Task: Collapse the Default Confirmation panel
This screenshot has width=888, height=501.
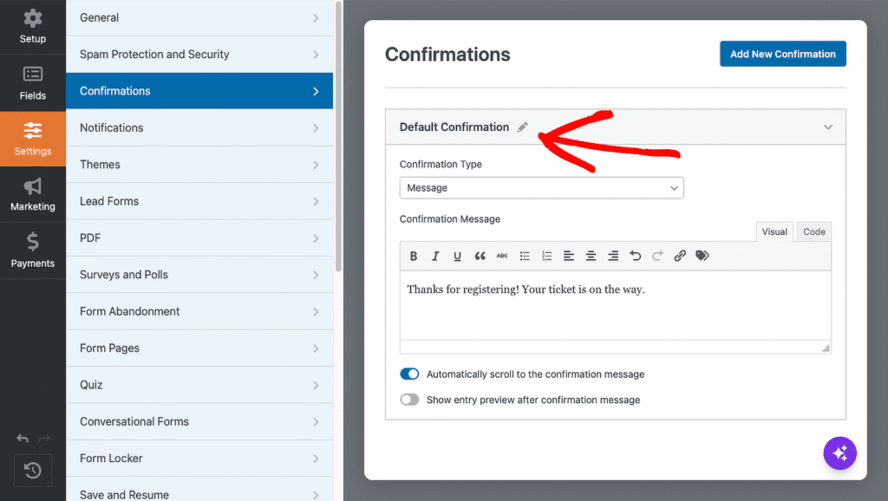Action: 828,127
